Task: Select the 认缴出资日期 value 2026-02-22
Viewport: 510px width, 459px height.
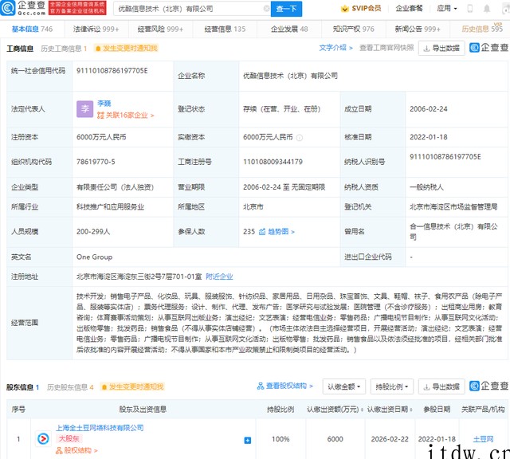Action: point(390,439)
